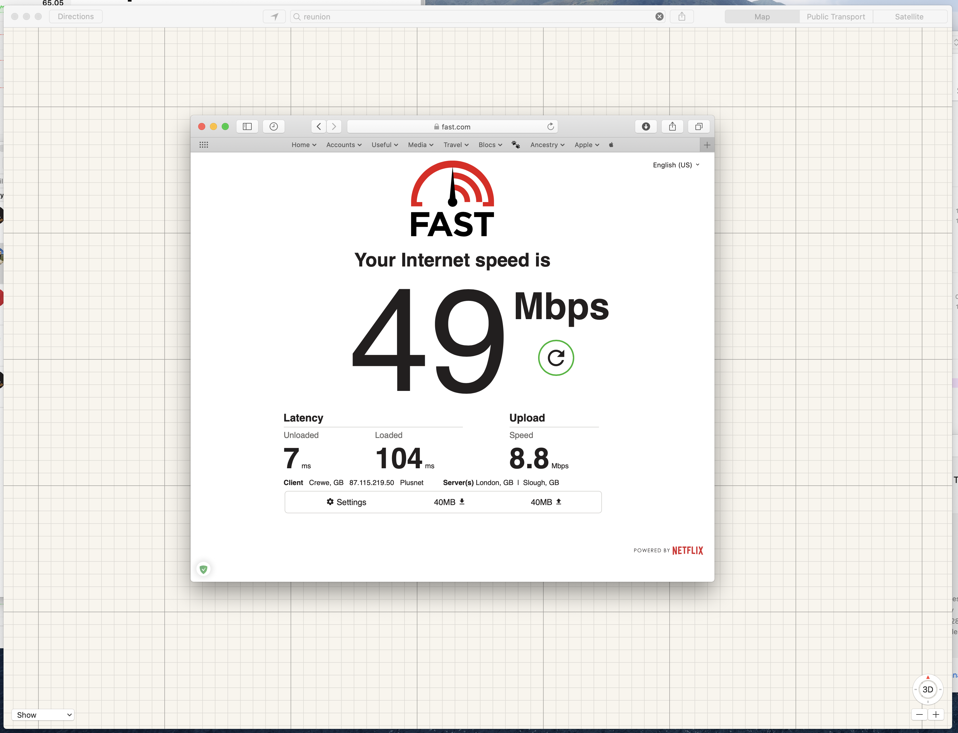
Task: Toggle the Public Transport view
Action: point(834,16)
